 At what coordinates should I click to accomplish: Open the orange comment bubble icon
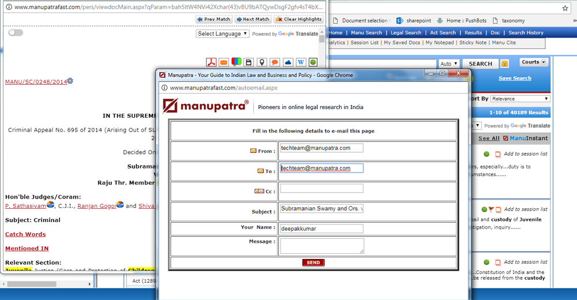coord(275,62)
